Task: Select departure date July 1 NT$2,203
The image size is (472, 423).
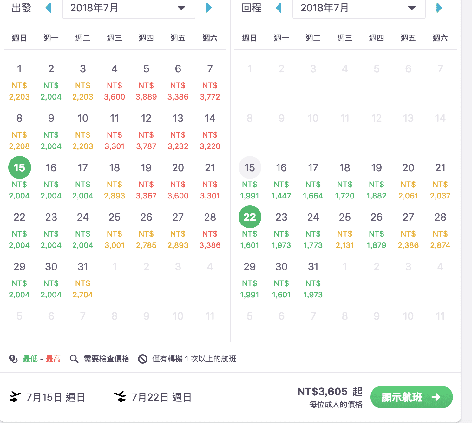Action: (19, 82)
